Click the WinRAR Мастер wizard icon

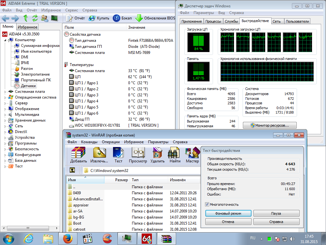tap(192, 155)
